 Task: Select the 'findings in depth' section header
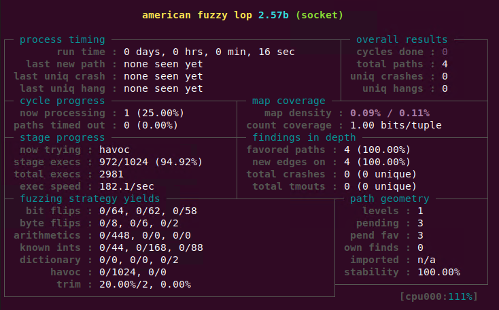(304, 138)
